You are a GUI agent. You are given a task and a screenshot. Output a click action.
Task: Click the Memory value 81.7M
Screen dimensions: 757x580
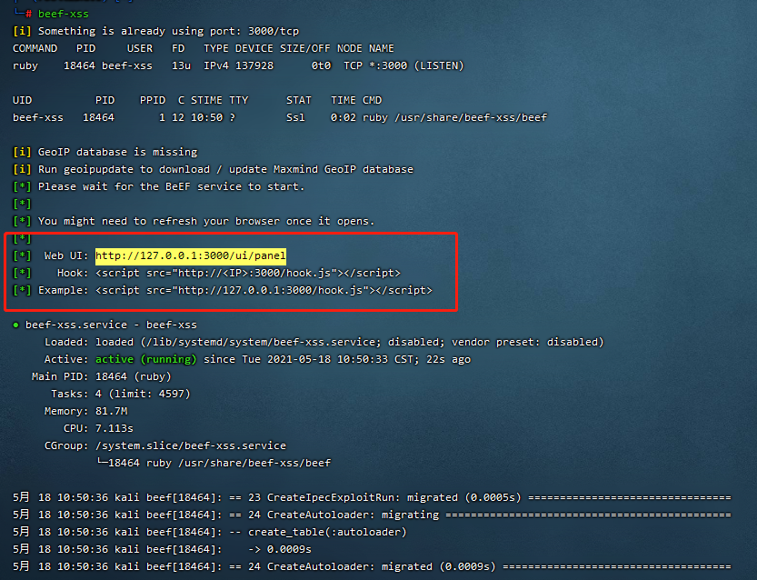112,412
